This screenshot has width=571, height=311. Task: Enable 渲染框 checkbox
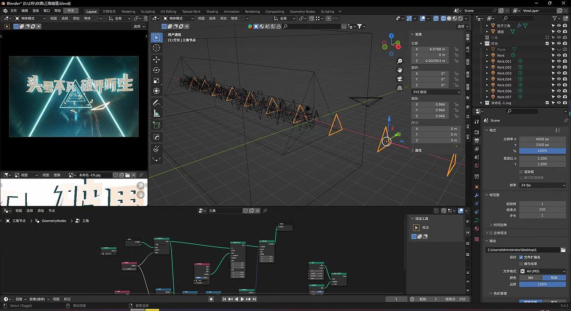pyautogui.click(x=521, y=172)
